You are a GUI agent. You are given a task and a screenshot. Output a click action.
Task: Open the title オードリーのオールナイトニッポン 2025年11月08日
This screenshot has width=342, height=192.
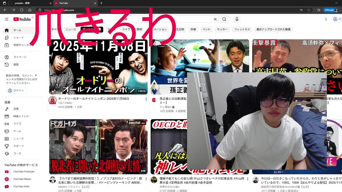pyautogui.click(x=94, y=99)
